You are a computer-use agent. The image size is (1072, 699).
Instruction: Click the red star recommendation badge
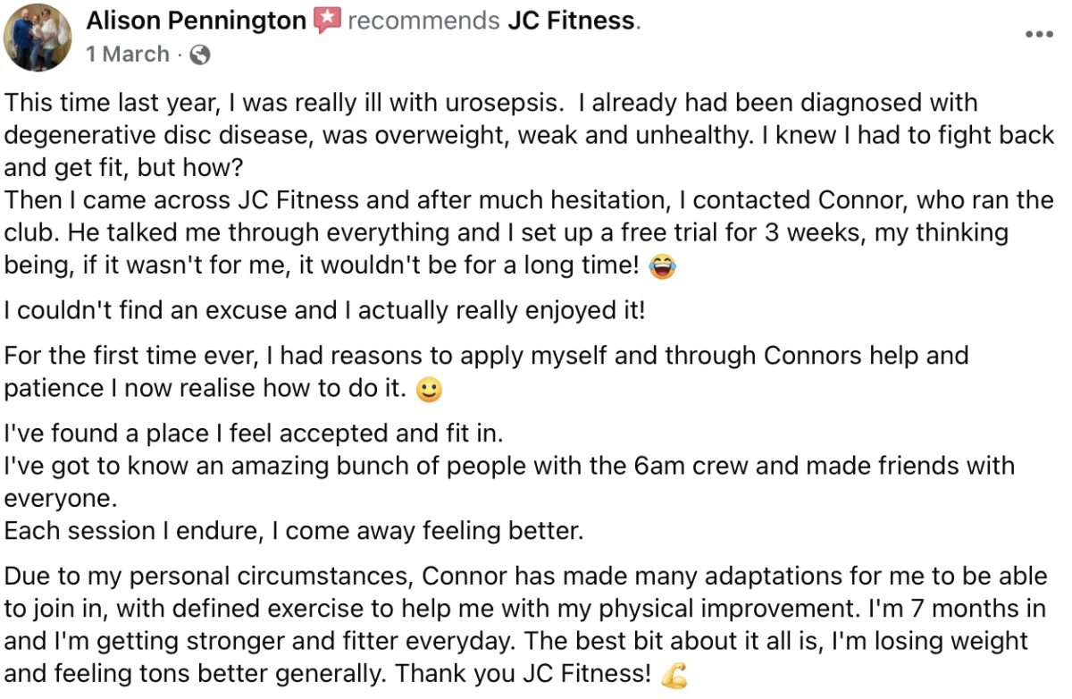(327, 21)
